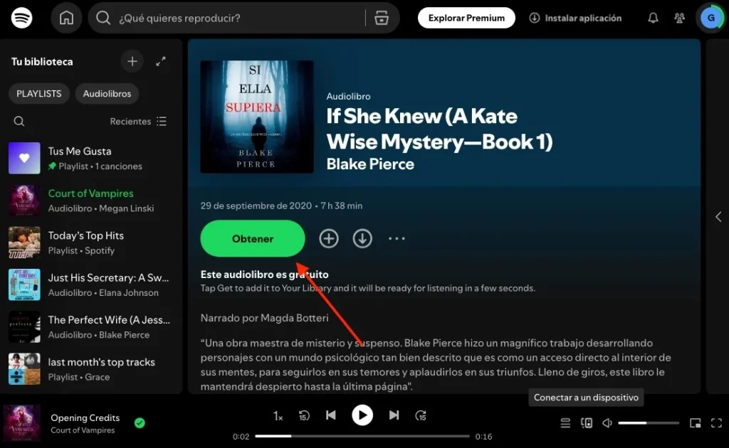Download the audiobook with arrow circle icon
Screen dimensions: 729x448
click(362, 239)
